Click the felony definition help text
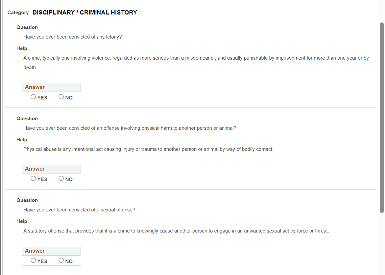 pyautogui.click(x=196, y=58)
